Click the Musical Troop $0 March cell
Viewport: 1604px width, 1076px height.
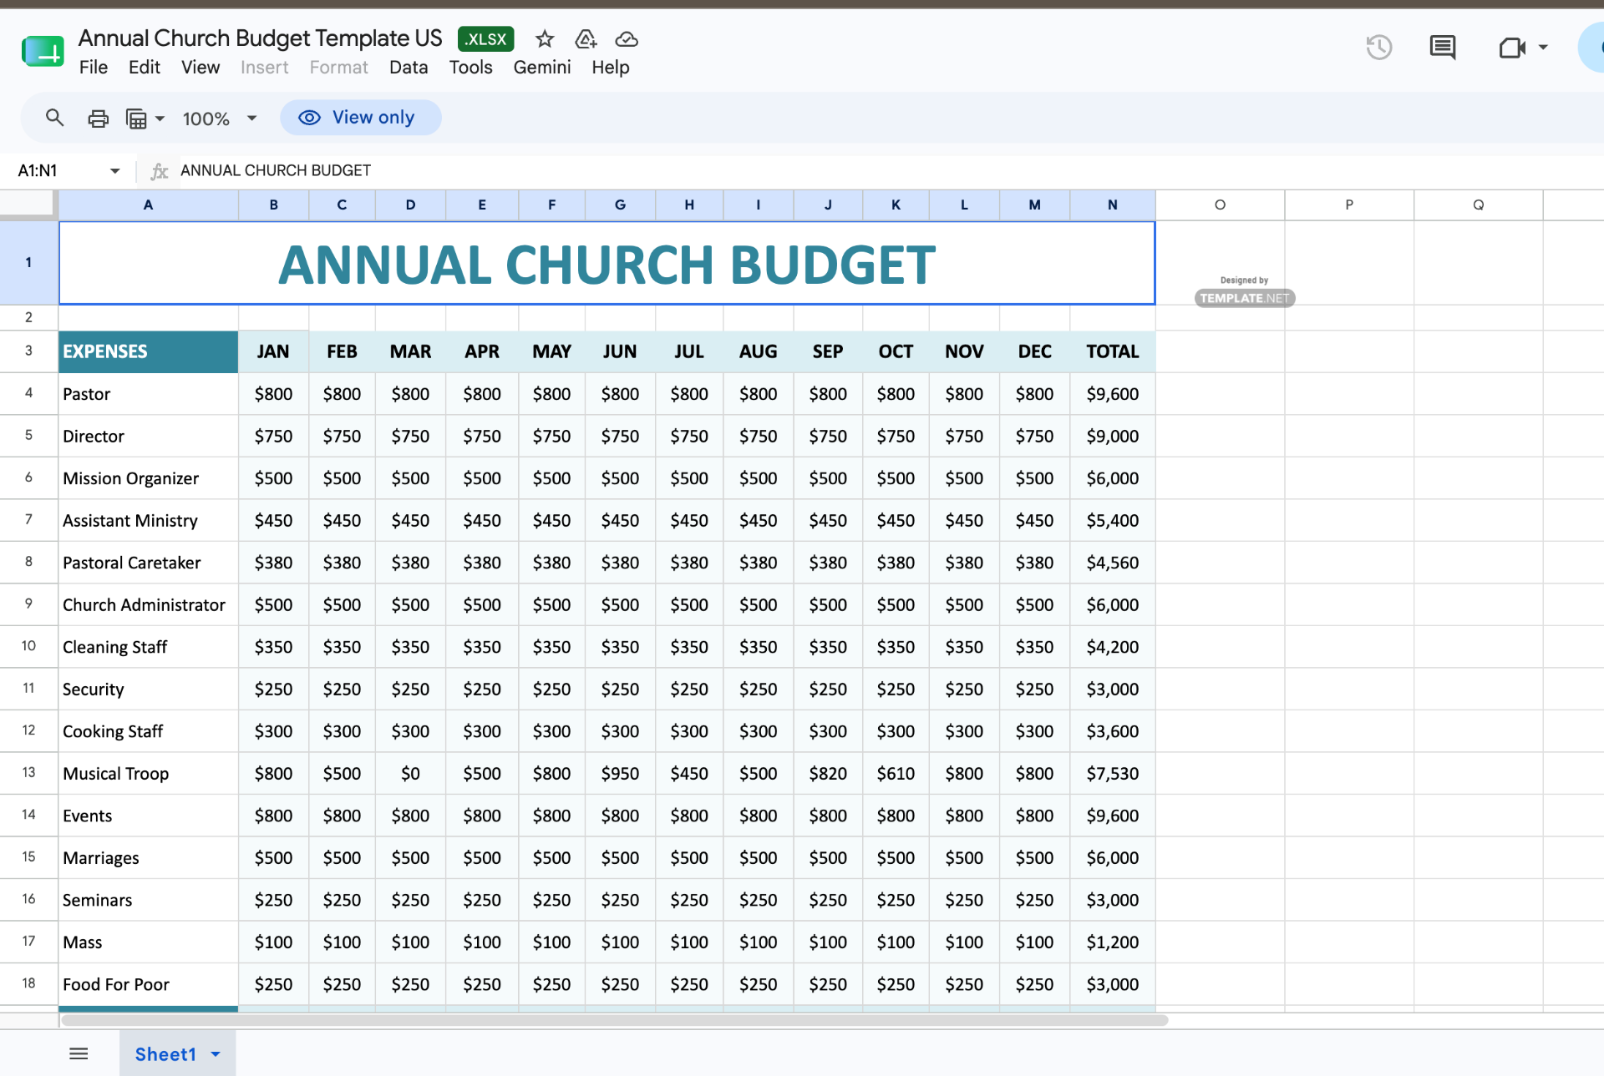[x=410, y=774]
